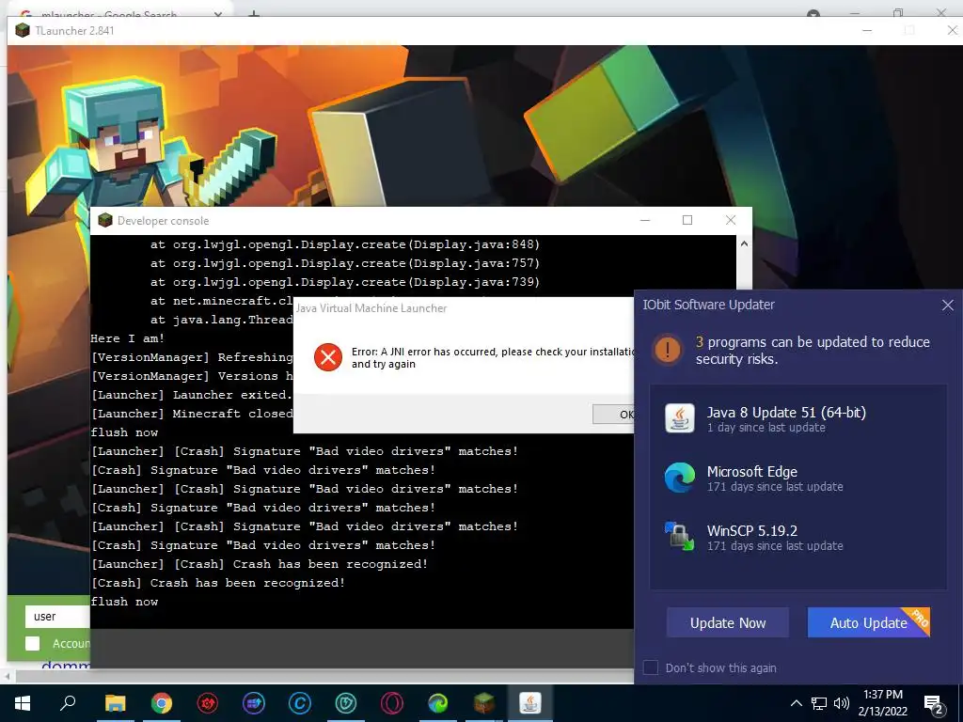Click the red error icon in Java dialog
The image size is (963, 722).
pyautogui.click(x=328, y=357)
